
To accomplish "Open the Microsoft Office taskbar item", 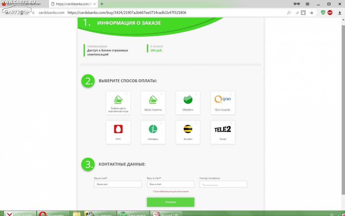I will [x=167, y=214].
